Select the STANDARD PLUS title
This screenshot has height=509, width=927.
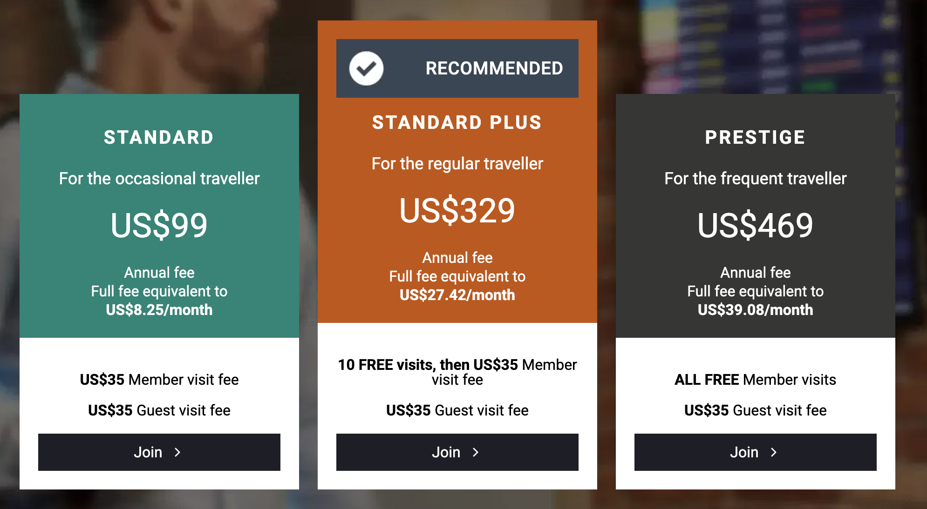[x=457, y=122]
